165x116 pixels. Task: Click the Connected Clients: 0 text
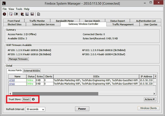pyautogui.click(x=94, y=34)
